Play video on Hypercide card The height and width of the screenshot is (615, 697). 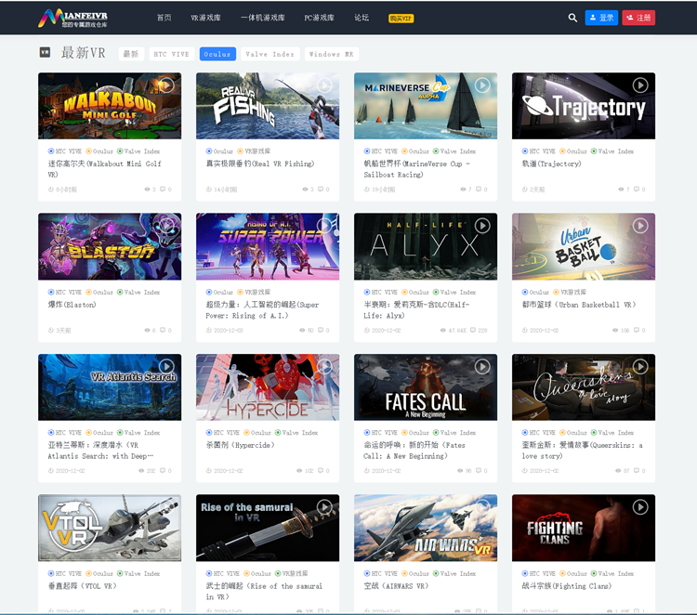(324, 367)
